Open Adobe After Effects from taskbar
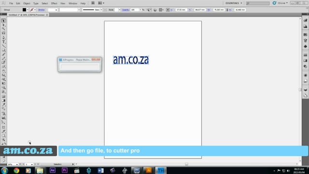The image size is (309, 174). coord(53,171)
